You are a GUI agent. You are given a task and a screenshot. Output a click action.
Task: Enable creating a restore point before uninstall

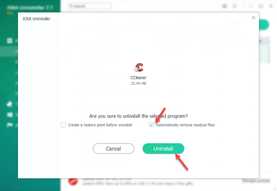(63, 125)
